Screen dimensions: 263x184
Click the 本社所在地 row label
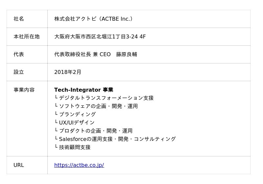click(26, 36)
